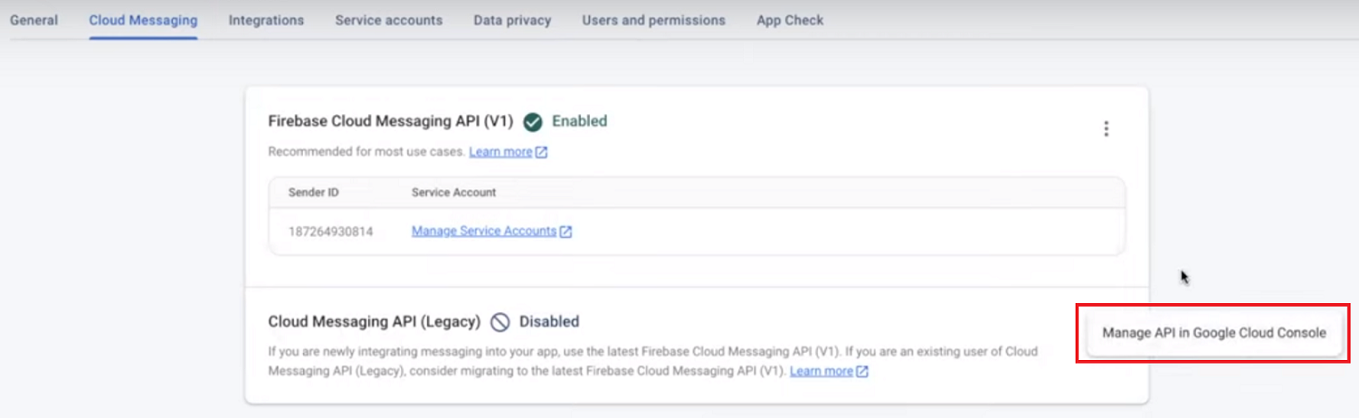Viewport: 1359px width, 418px height.
Task: Open the Data privacy tab
Action: pyautogui.click(x=512, y=20)
